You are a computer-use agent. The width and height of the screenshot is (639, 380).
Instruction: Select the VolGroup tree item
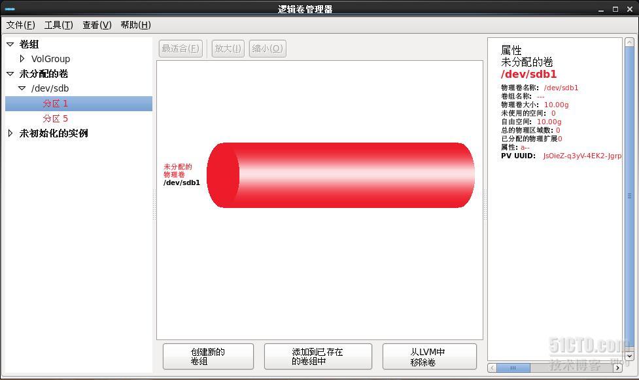click(50, 59)
